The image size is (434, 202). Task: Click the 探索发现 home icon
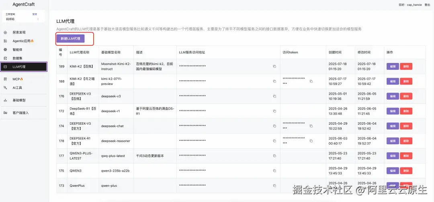click(x=5, y=32)
